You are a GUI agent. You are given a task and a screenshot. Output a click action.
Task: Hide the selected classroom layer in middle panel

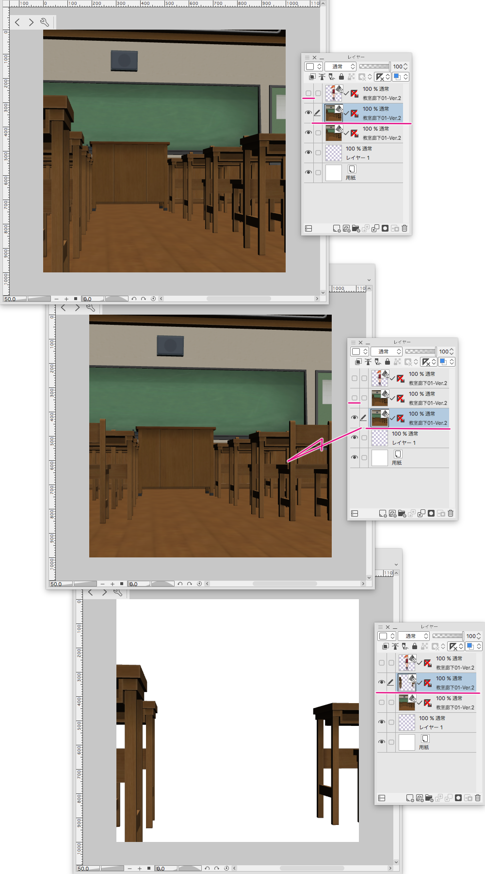pos(355,418)
